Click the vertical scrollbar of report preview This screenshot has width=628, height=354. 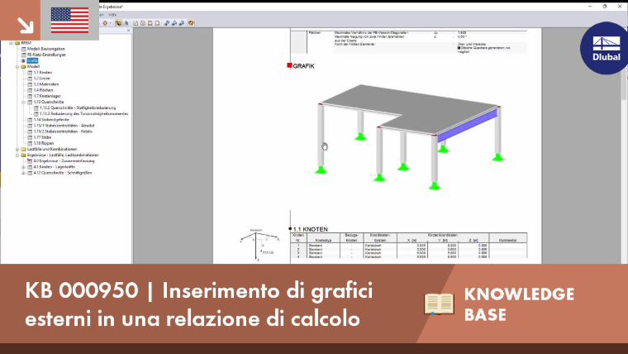[x=625, y=145]
